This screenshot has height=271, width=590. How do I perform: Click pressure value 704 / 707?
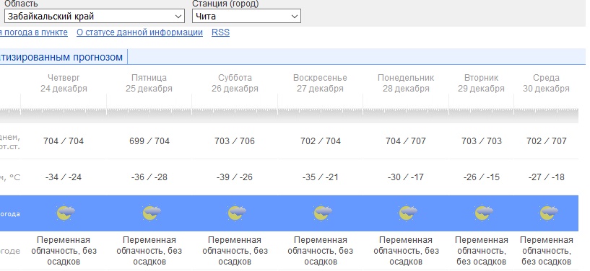(x=406, y=141)
